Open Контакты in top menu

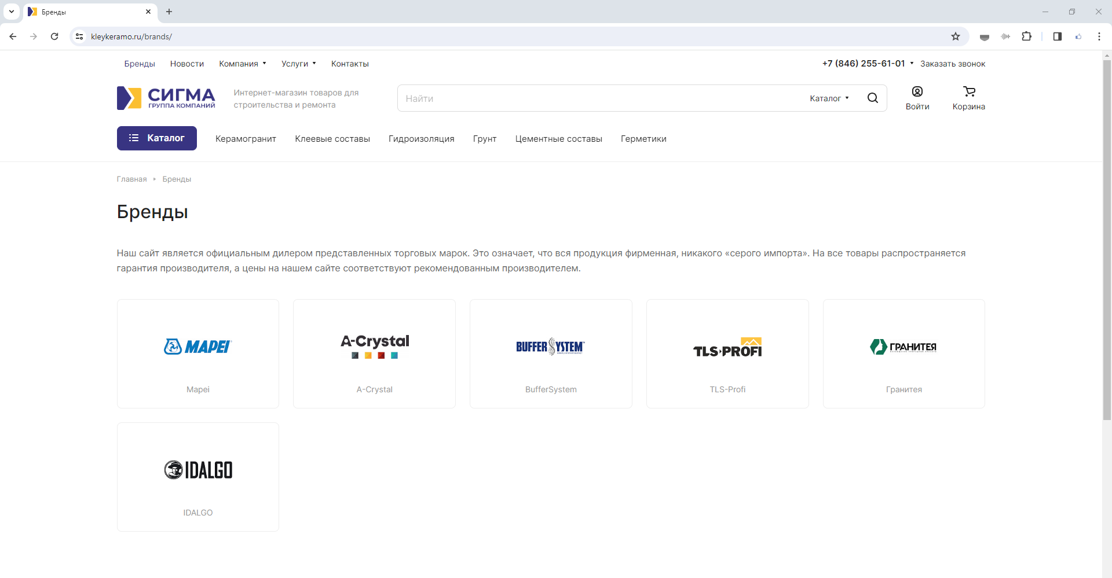click(x=350, y=64)
